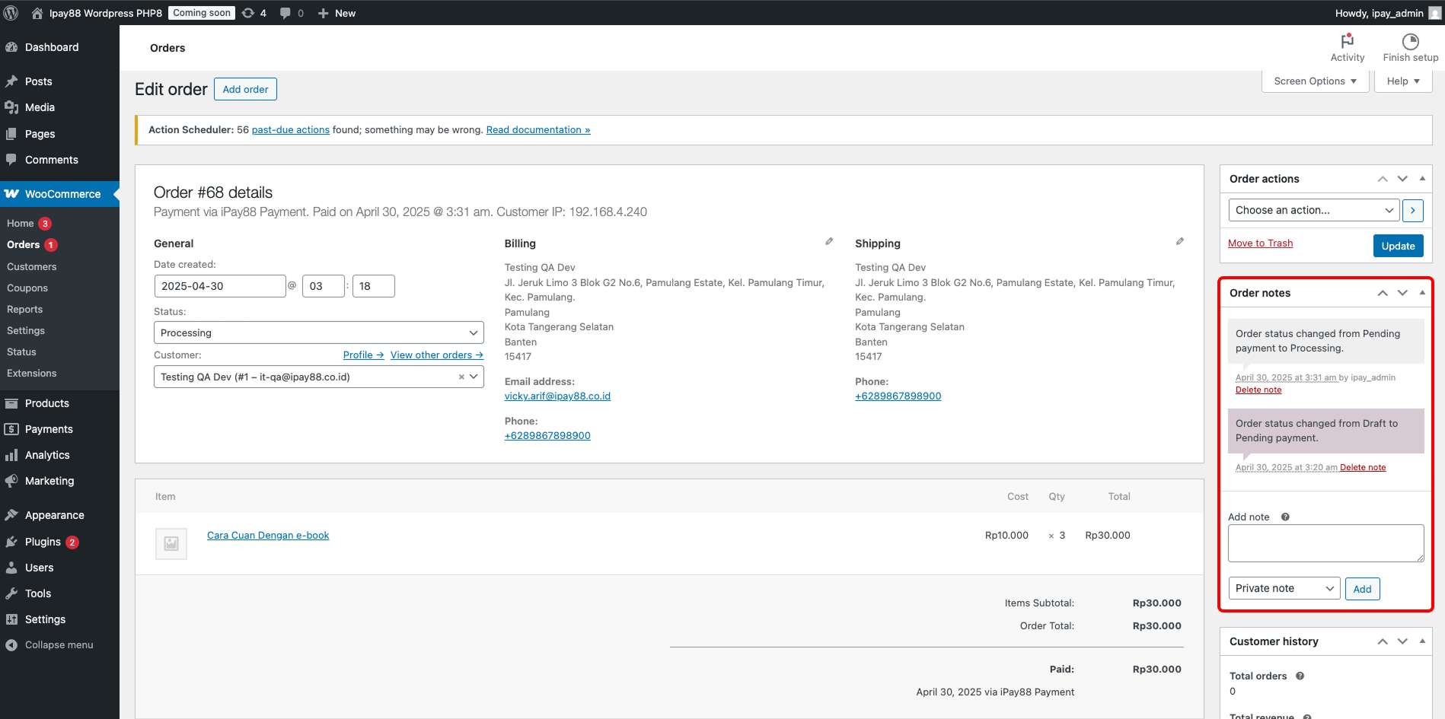Screen dimensions: 1445x719
Task: Click the date created field
Action: (x=220, y=286)
